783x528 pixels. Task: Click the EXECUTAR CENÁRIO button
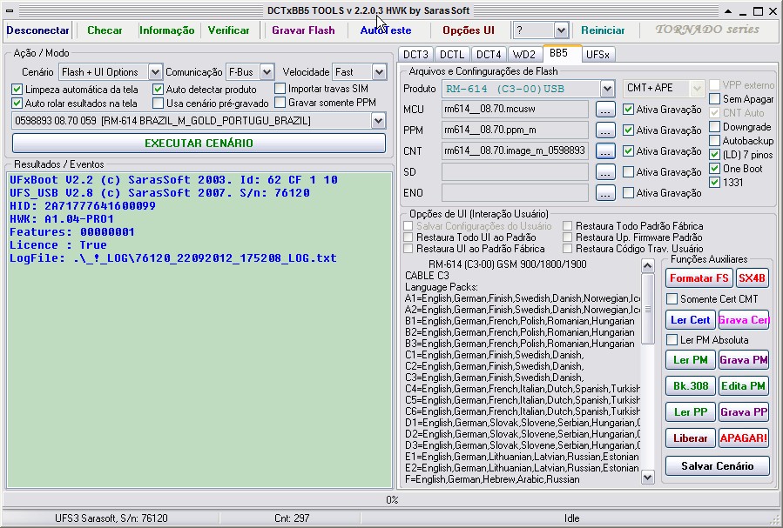pos(199,144)
